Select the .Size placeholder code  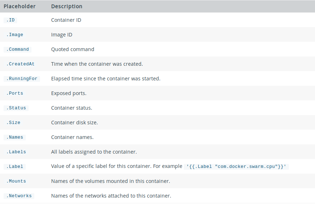point(13,123)
